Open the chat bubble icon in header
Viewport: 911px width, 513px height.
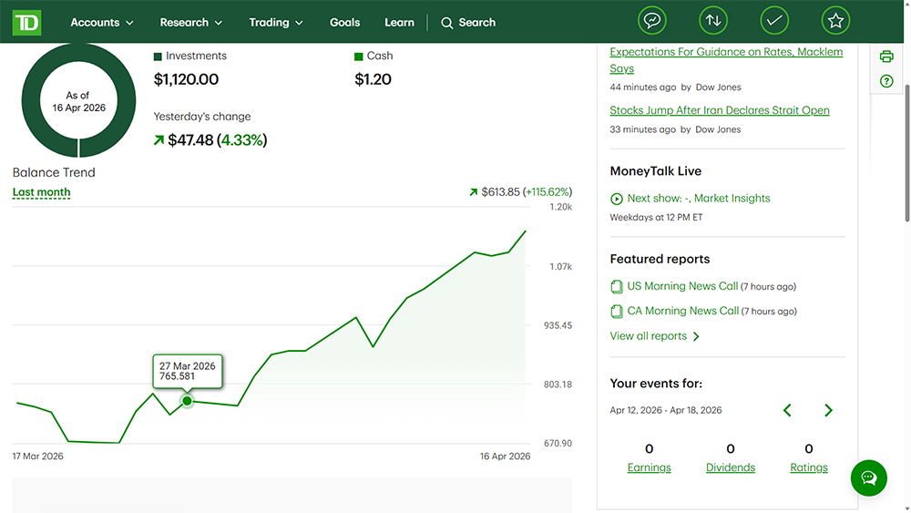coord(651,21)
